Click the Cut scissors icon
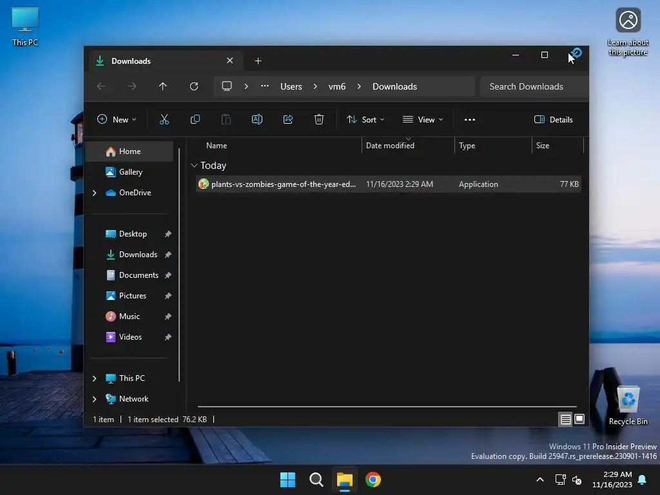The width and height of the screenshot is (660, 495). 164,119
